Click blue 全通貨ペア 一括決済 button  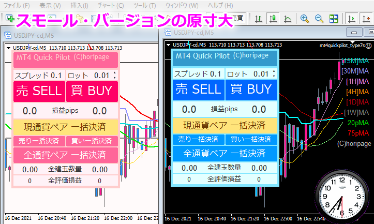coord(225,154)
